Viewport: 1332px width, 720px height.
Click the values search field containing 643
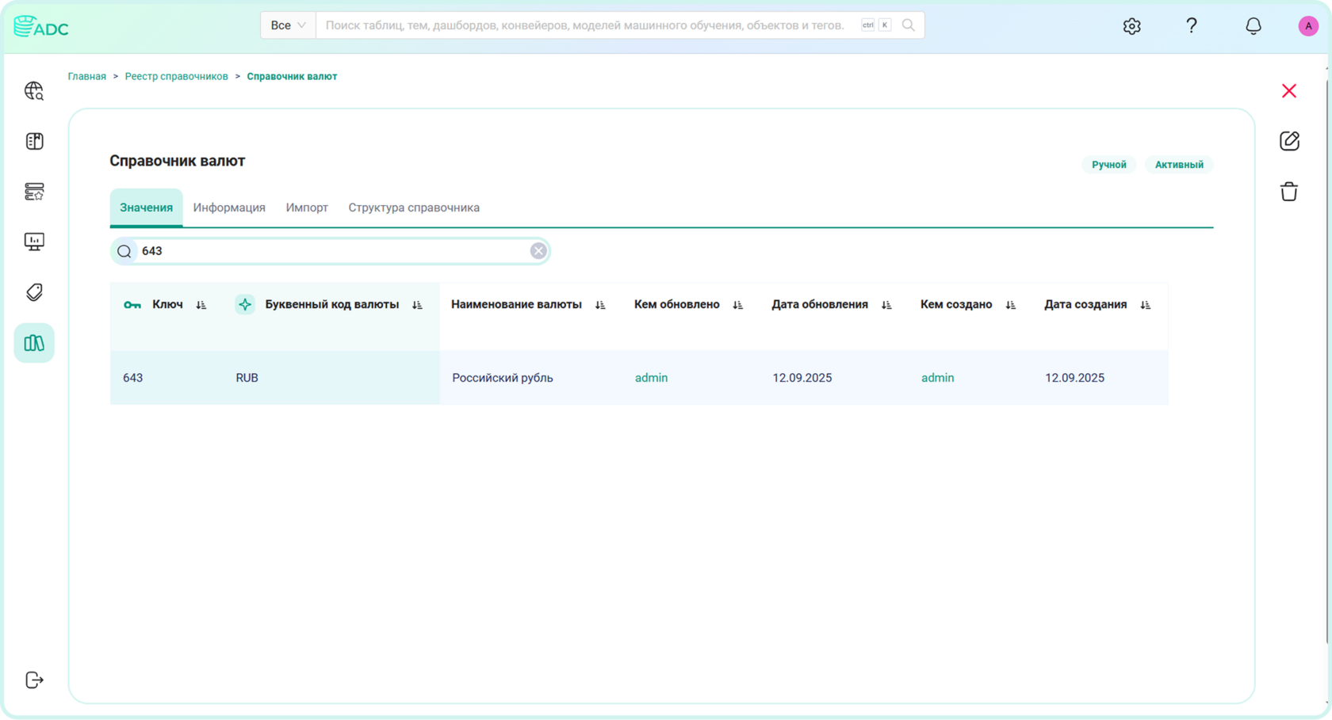pyautogui.click(x=330, y=251)
